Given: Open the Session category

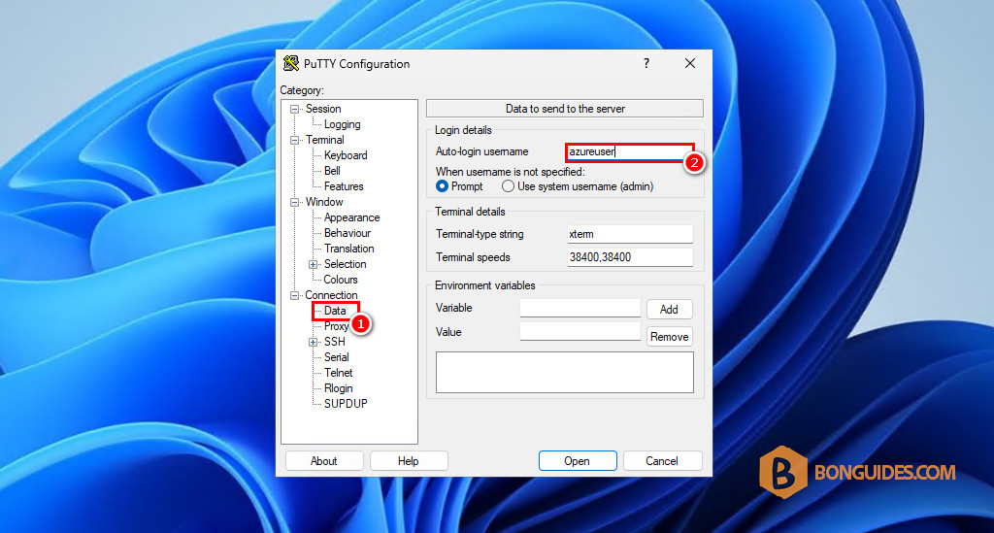Looking at the screenshot, I should (323, 109).
